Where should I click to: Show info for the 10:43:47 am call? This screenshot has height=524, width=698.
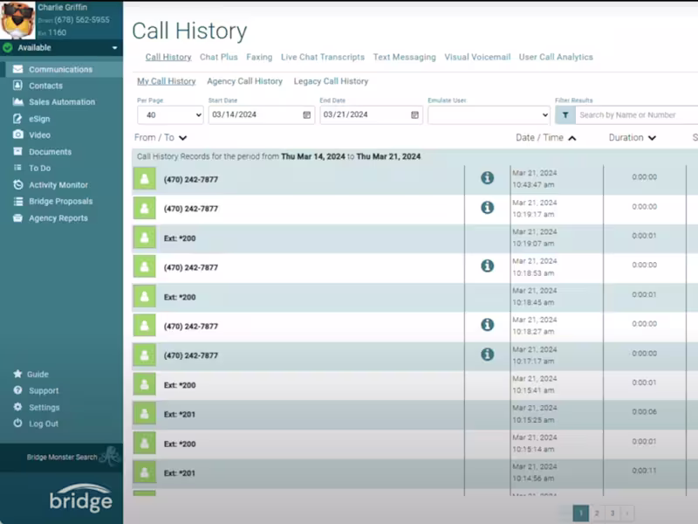pos(487,178)
